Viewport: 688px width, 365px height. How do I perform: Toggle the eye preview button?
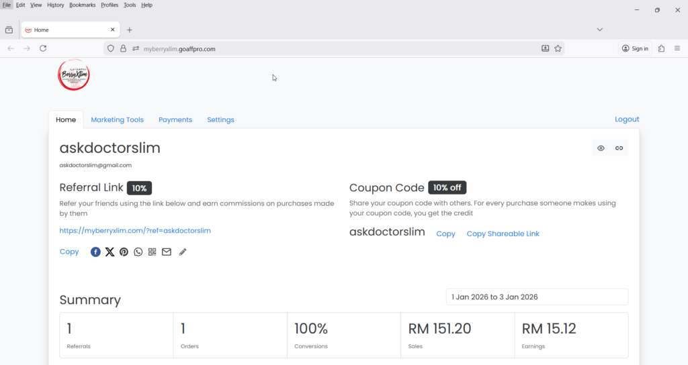(x=601, y=148)
